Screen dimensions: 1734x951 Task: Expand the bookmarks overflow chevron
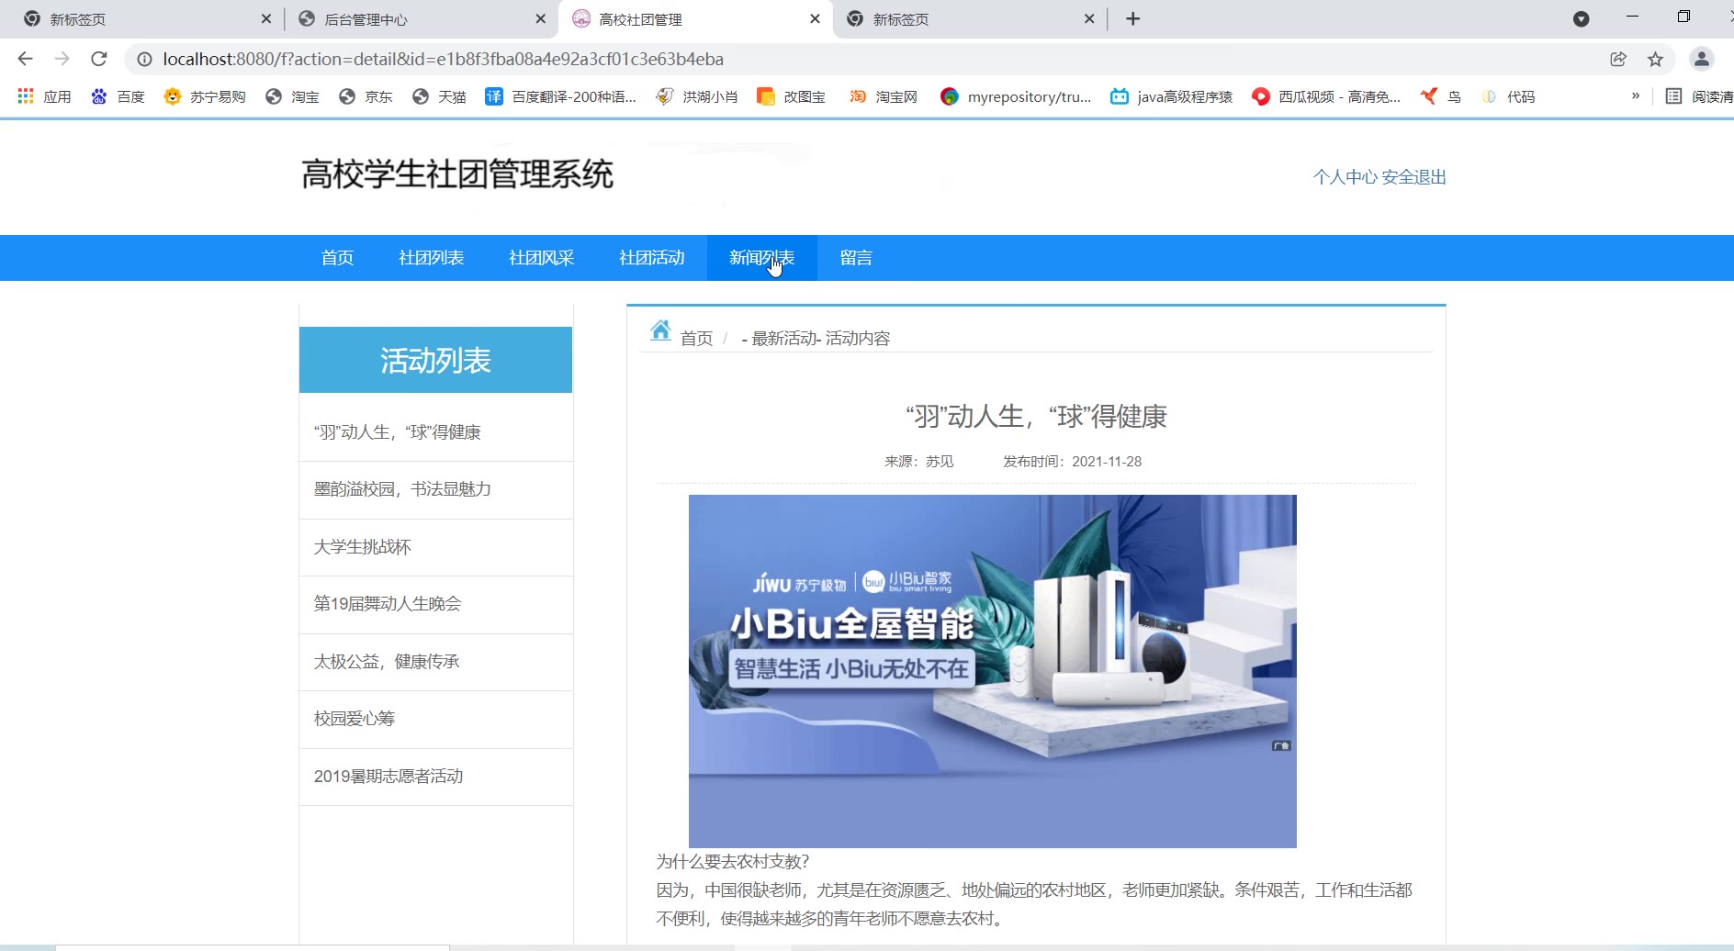coord(1636,95)
